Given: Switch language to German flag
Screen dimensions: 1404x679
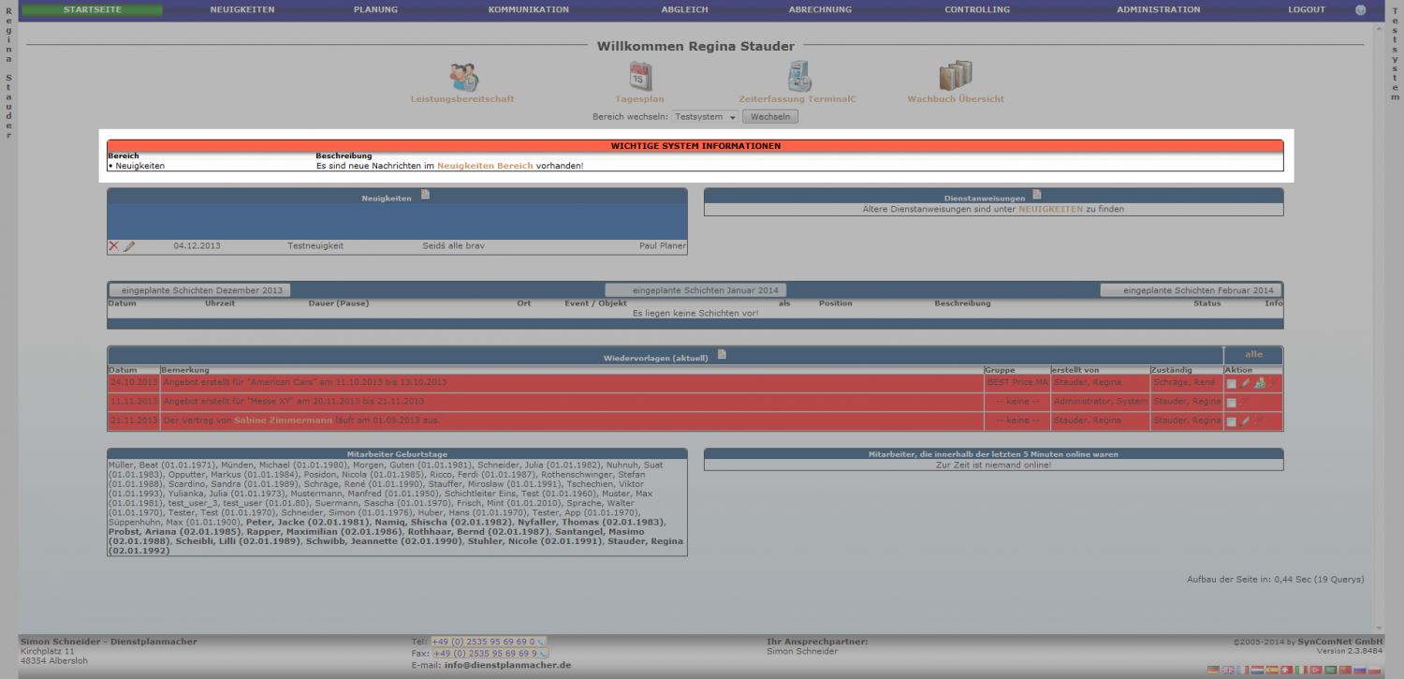Looking at the screenshot, I should click(1213, 670).
